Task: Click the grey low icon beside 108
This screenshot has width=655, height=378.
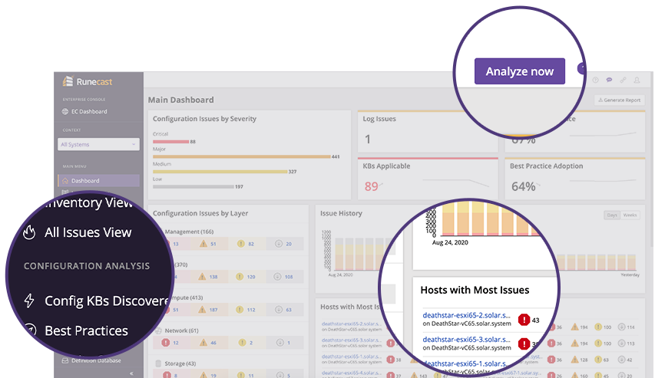Action: (x=277, y=277)
